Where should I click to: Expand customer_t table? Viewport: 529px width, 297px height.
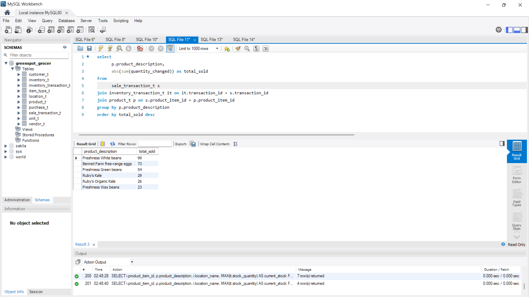[x=19, y=75]
